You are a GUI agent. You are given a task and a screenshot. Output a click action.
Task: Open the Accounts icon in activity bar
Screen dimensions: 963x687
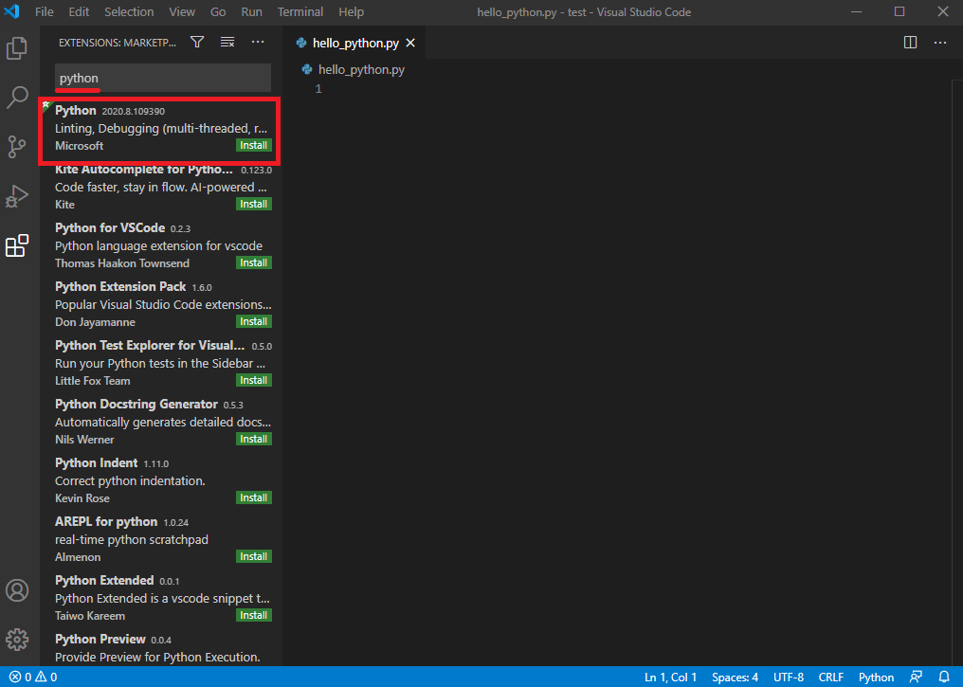click(x=17, y=590)
